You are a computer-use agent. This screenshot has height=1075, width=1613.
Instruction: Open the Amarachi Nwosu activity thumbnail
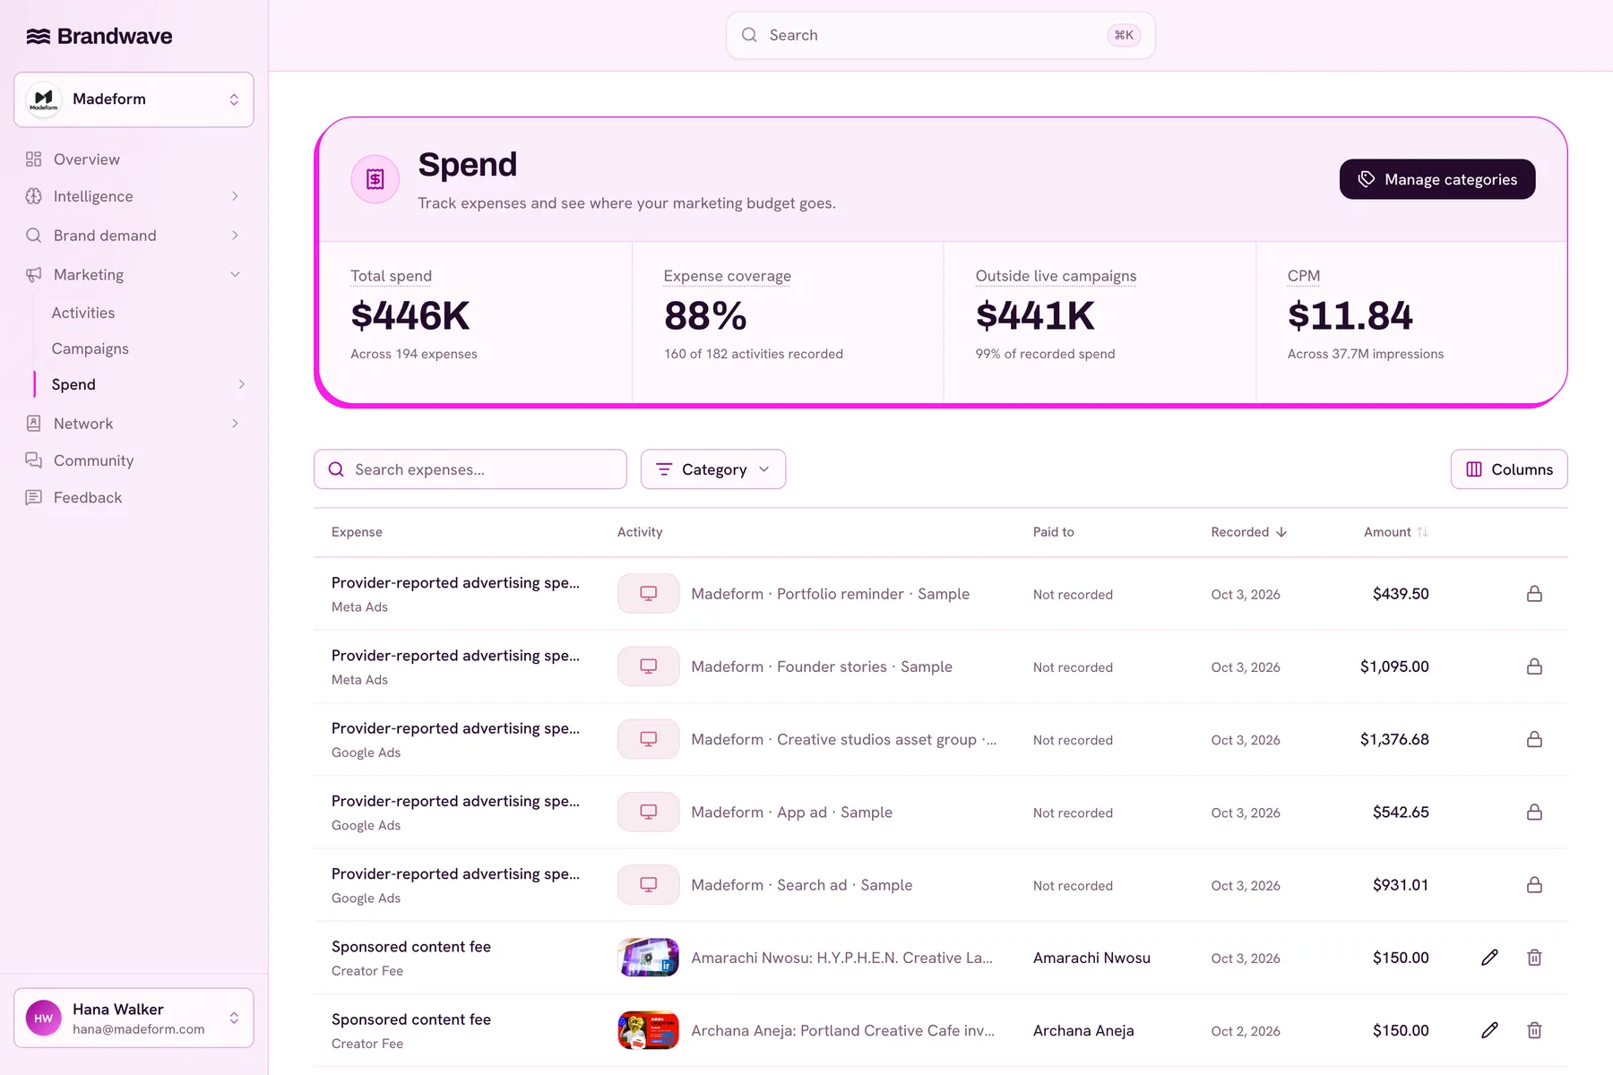point(648,958)
